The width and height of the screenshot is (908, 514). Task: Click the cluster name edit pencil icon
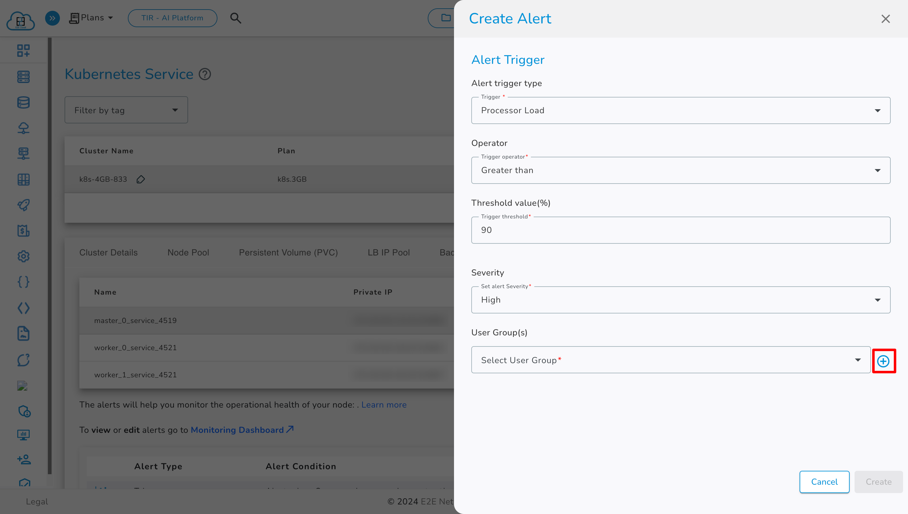click(140, 180)
